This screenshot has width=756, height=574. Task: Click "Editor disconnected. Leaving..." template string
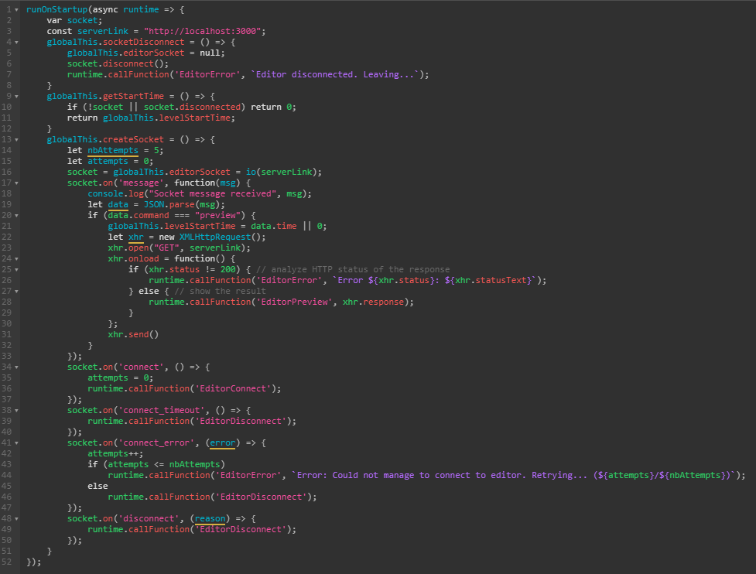point(335,75)
